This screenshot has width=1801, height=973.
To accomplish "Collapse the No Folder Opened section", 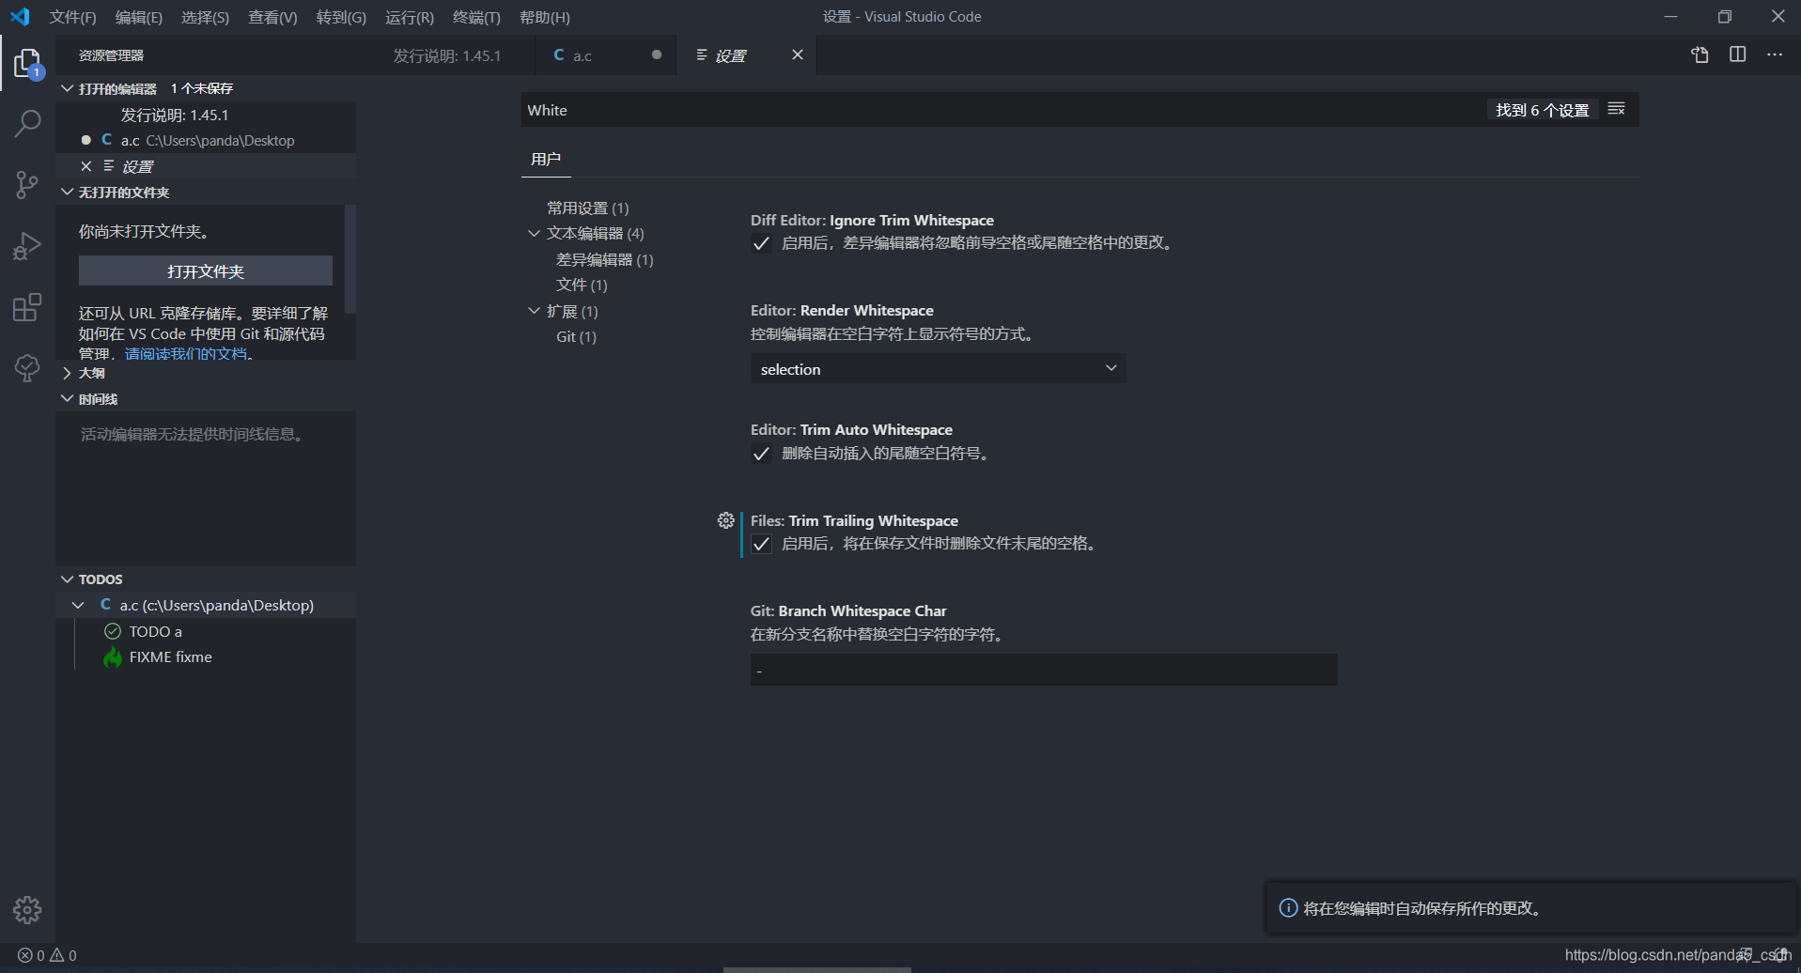I will point(67,192).
